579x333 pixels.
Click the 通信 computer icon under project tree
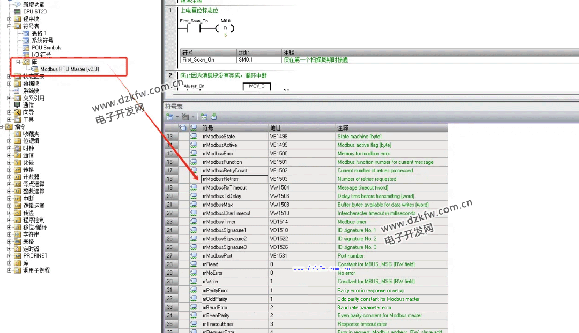17,105
